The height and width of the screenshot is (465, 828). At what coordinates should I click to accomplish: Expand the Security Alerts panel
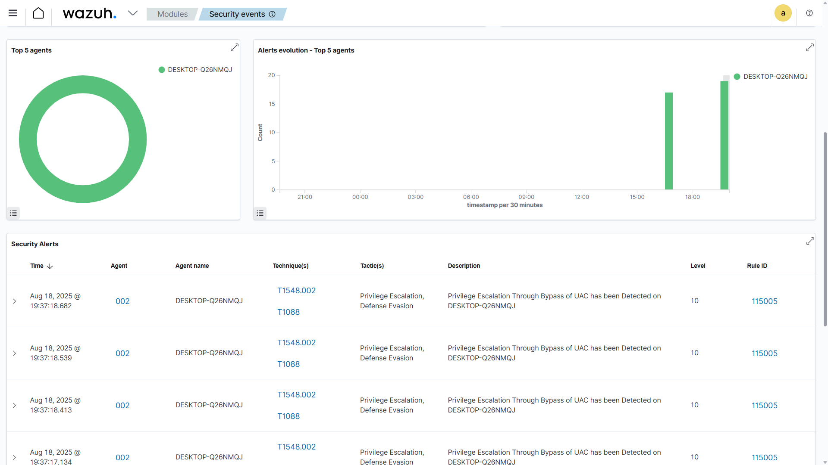[x=810, y=242]
